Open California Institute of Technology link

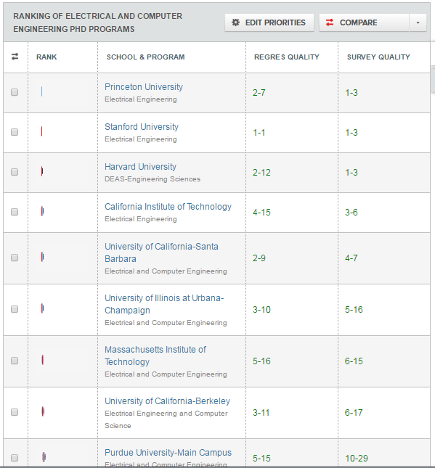click(x=168, y=207)
